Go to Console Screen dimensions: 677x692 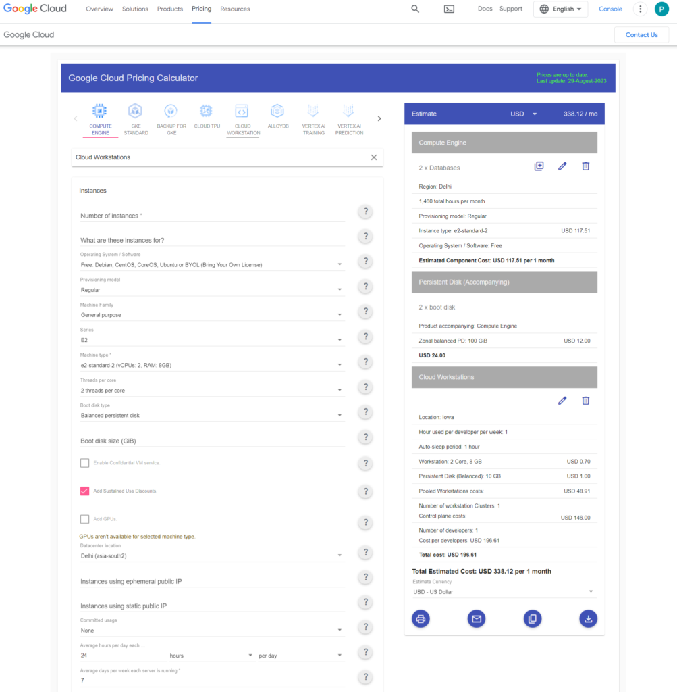point(610,9)
